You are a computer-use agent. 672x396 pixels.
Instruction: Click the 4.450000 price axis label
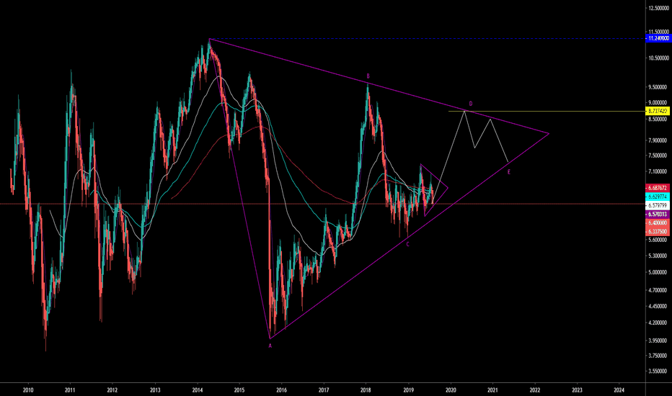click(x=659, y=306)
